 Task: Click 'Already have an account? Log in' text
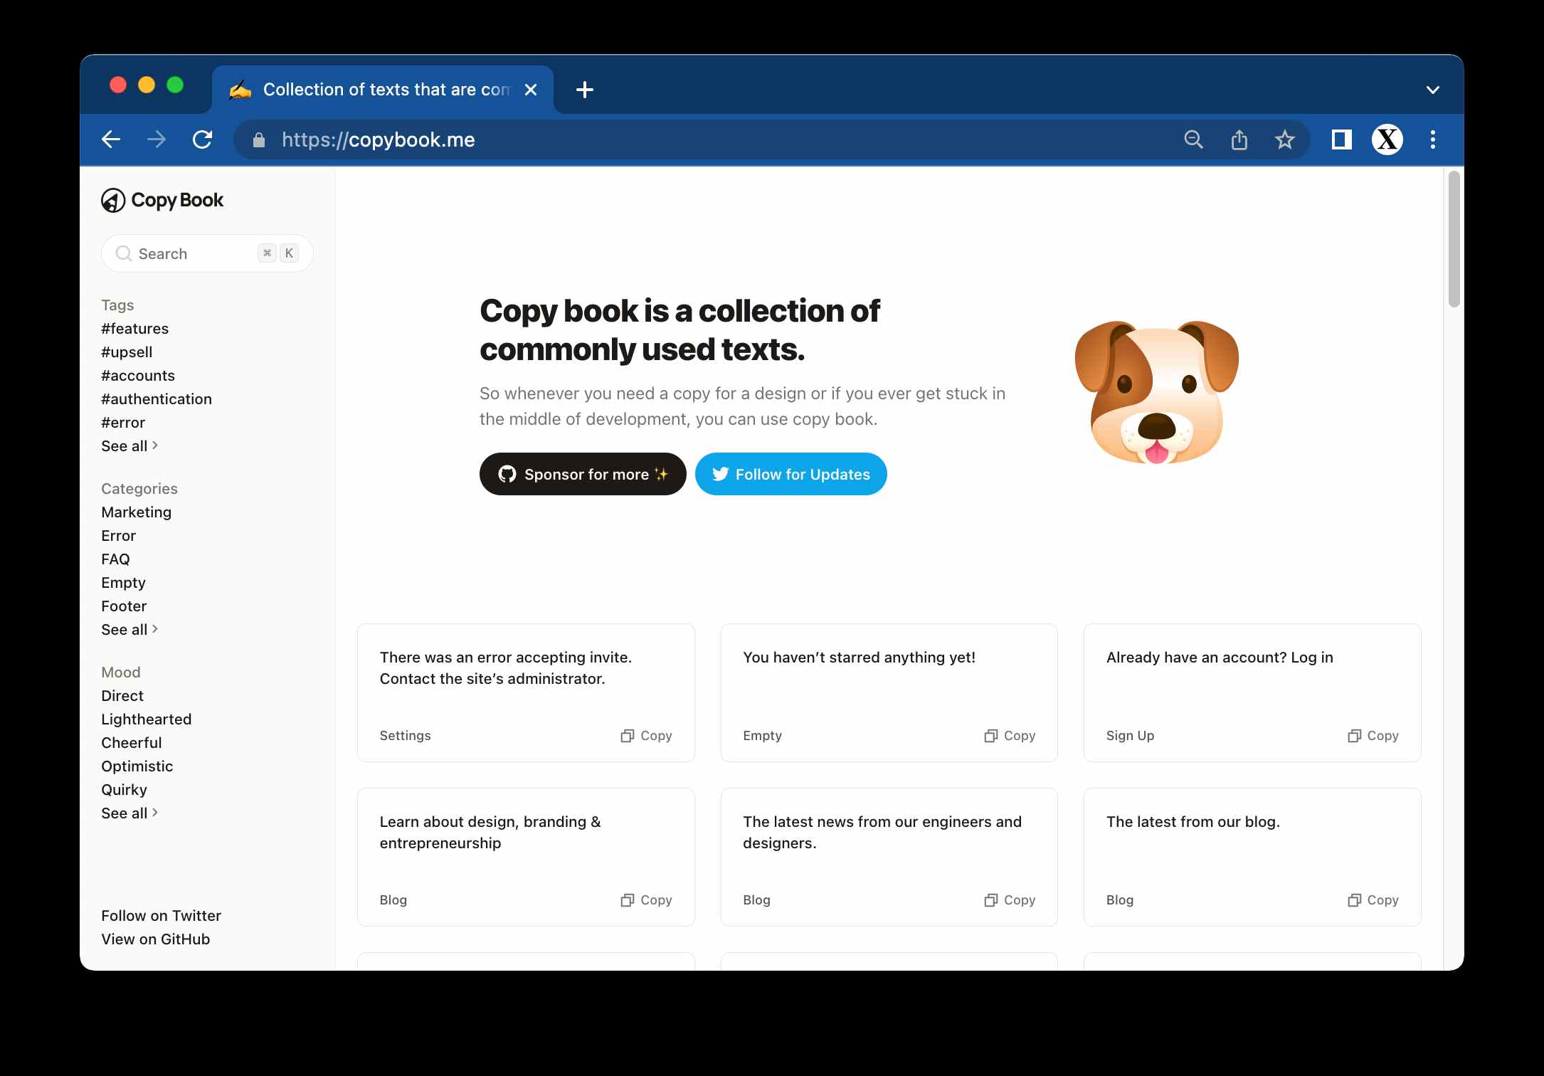(1220, 658)
